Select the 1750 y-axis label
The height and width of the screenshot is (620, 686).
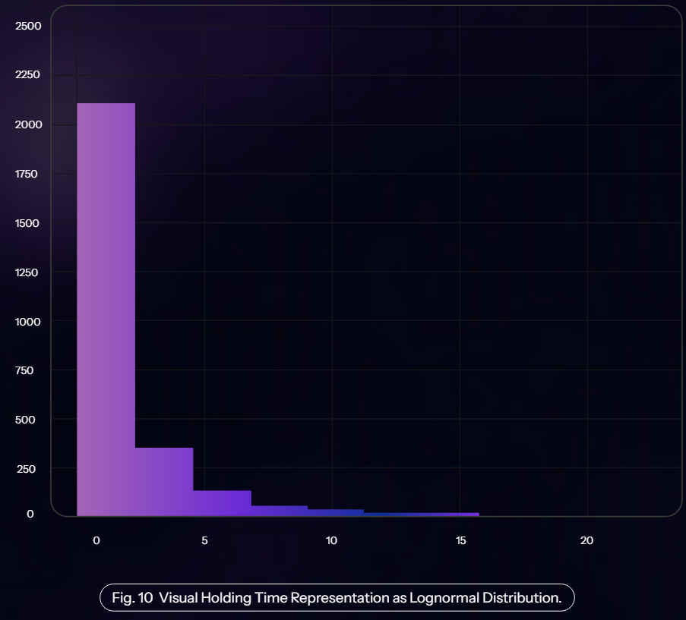28,174
